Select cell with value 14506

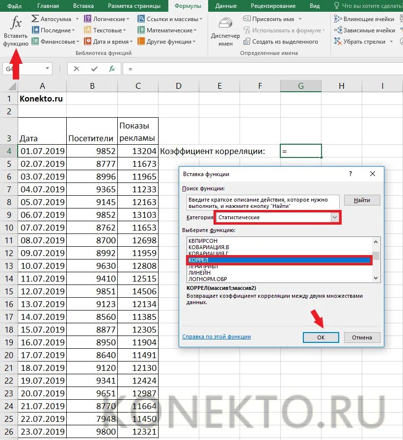pos(138,291)
